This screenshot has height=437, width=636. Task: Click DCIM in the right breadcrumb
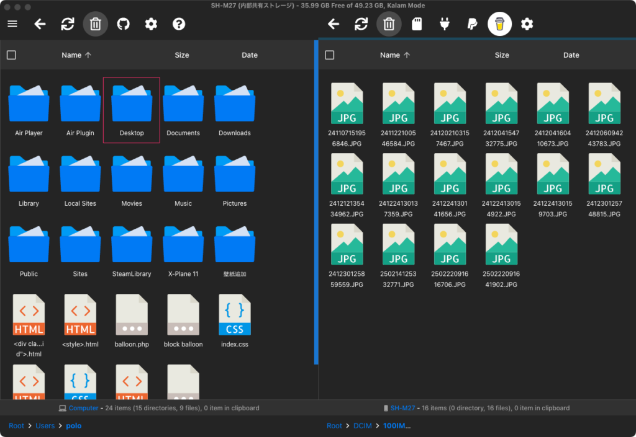(x=363, y=426)
